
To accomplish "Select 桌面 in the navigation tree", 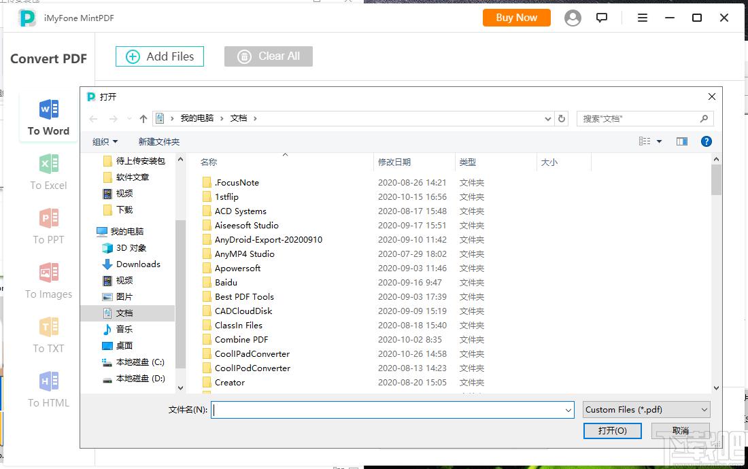I will tap(118, 345).
